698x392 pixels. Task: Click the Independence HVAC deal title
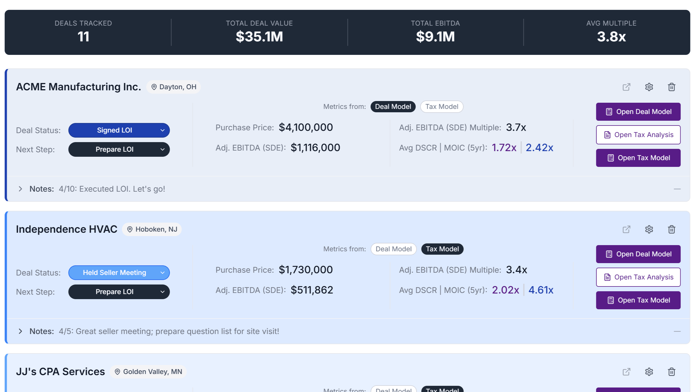(x=67, y=229)
